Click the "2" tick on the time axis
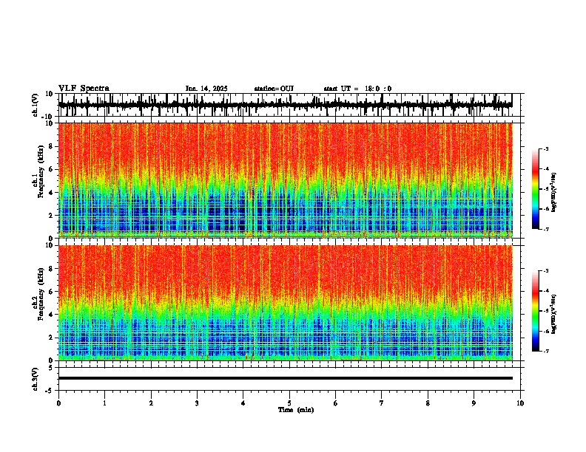Viewport: 586px width, 452px height. (151, 403)
